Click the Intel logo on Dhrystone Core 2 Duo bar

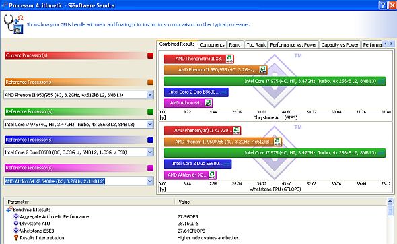pos(223,92)
